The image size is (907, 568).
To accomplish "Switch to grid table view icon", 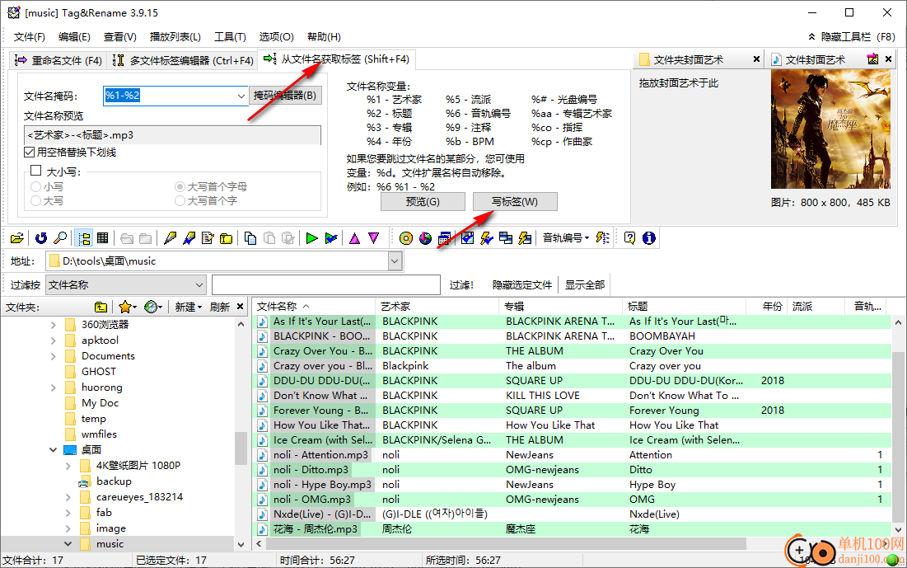I will [x=103, y=238].
